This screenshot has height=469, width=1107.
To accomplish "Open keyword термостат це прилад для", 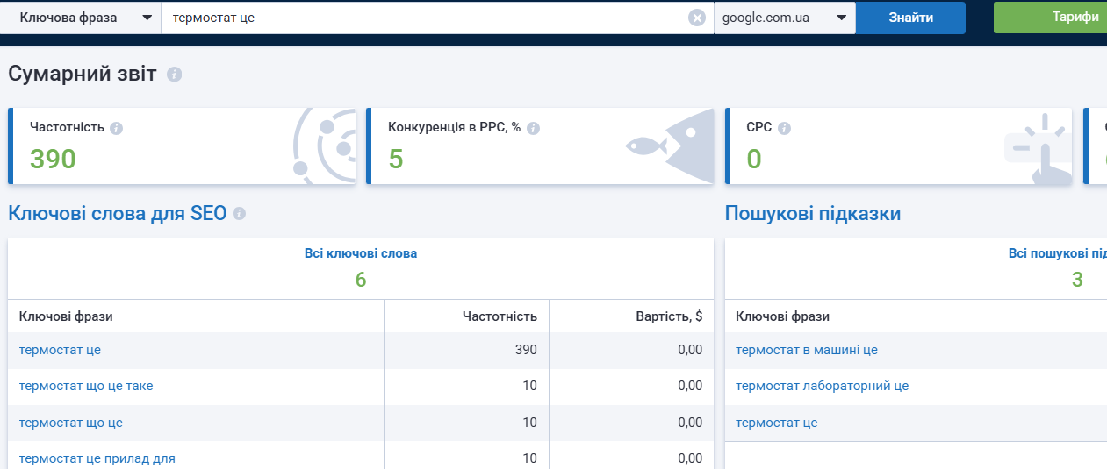I will click(97, 458).
